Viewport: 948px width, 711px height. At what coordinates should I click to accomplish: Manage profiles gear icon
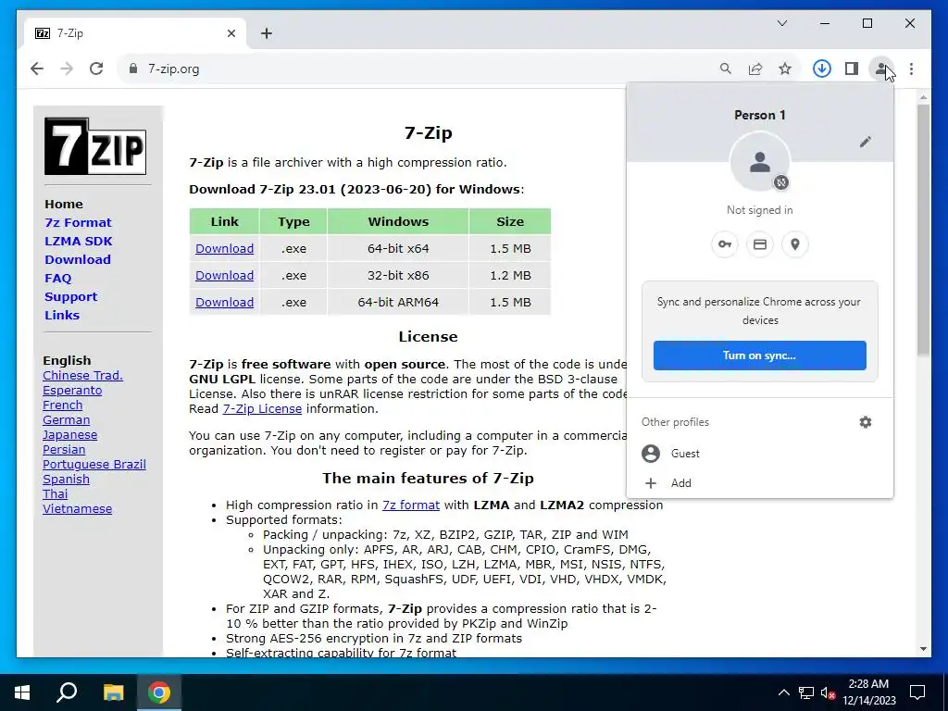coord(866,422)
